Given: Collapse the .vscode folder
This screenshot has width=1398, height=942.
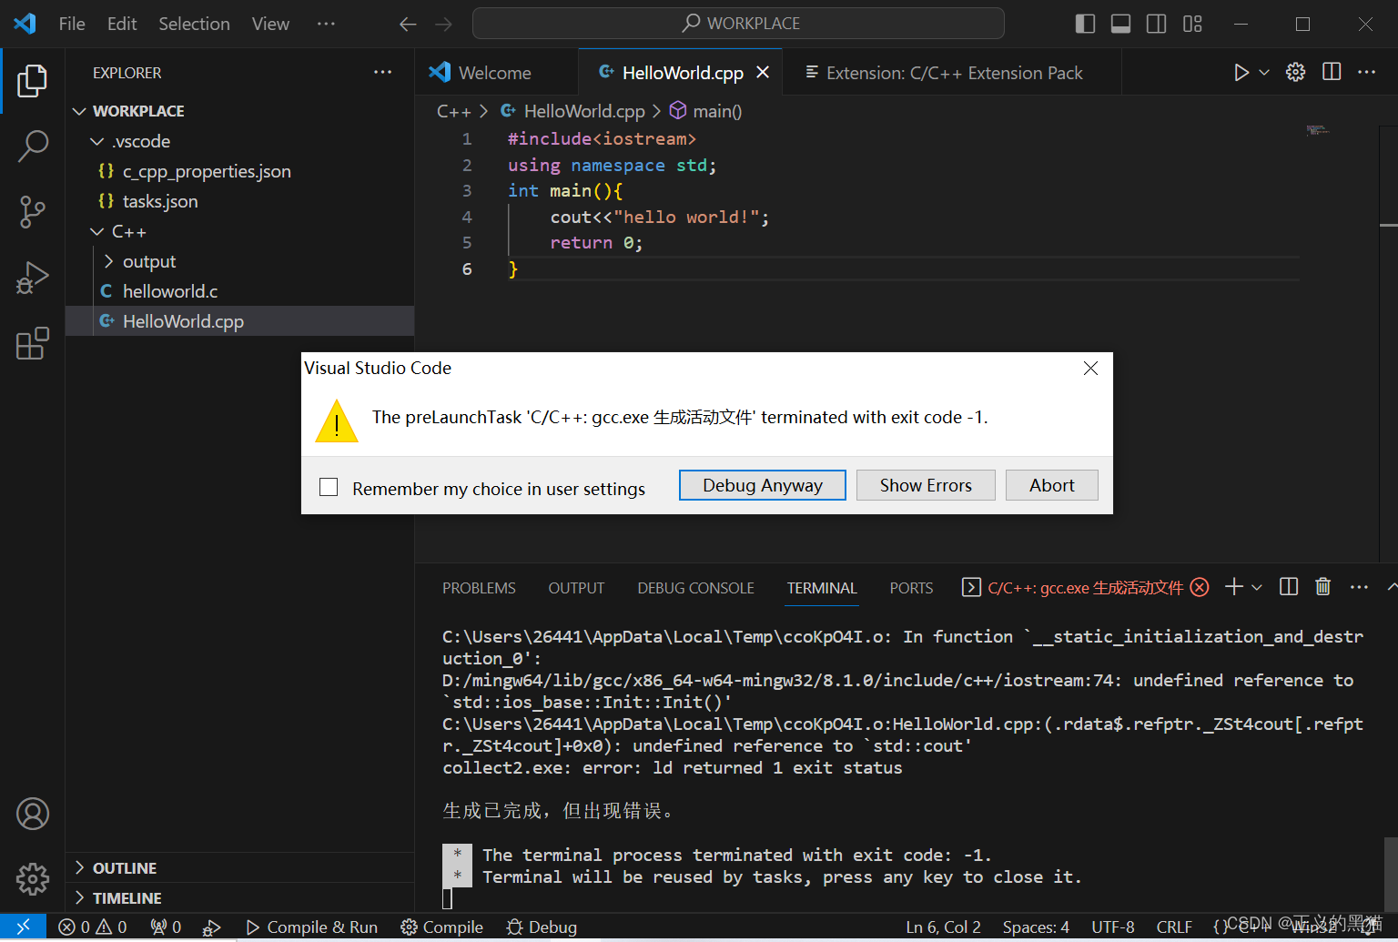Looking at the screenshot, I should pos(97,141).
